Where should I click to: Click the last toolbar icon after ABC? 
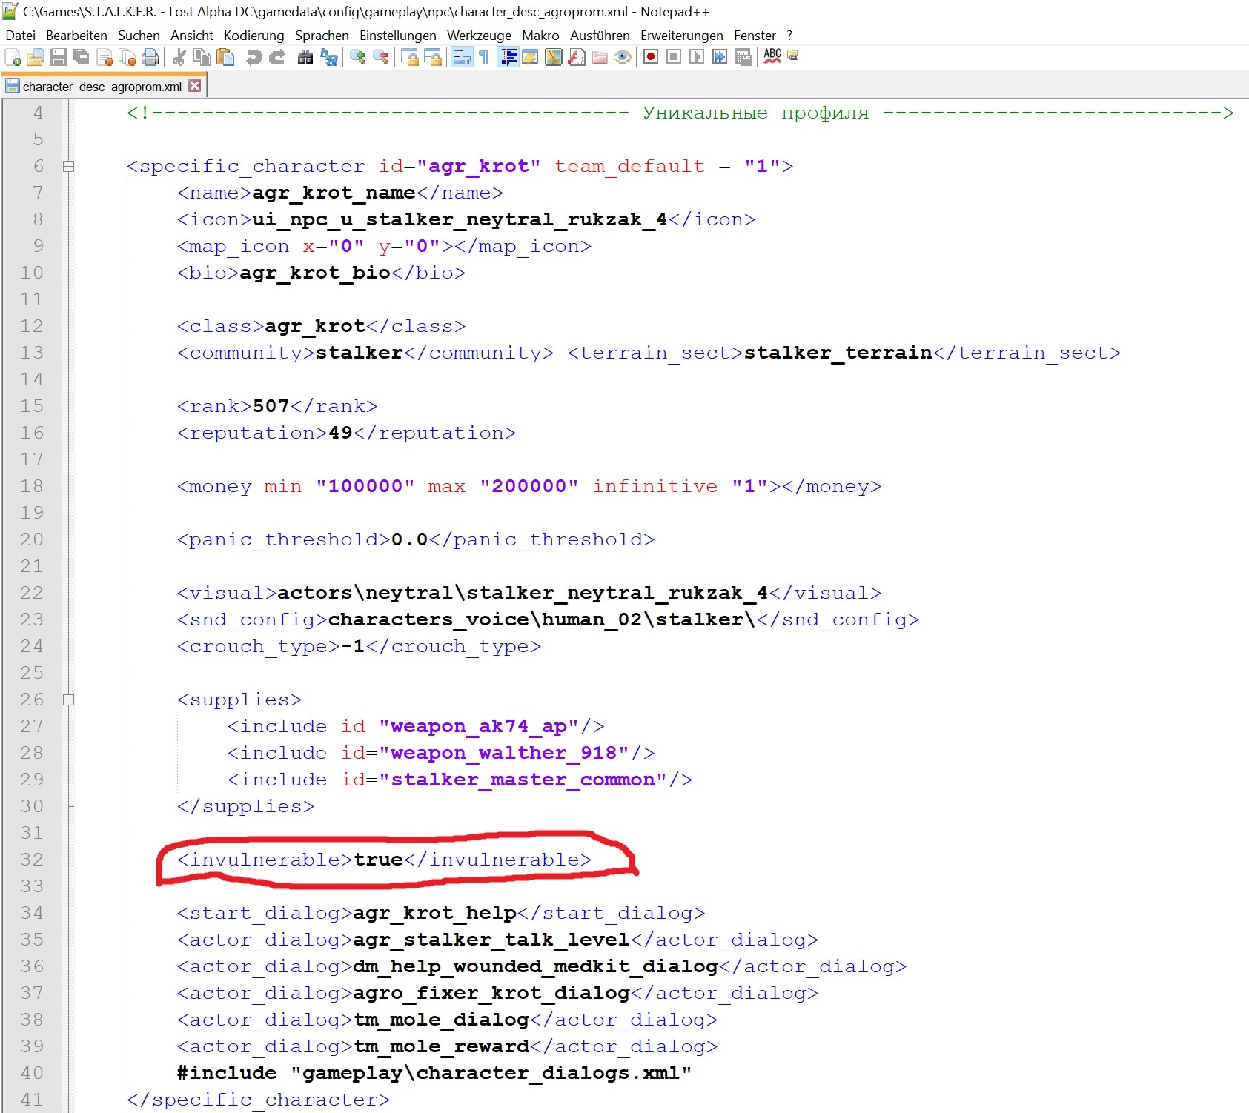click(x=793, y=56)
